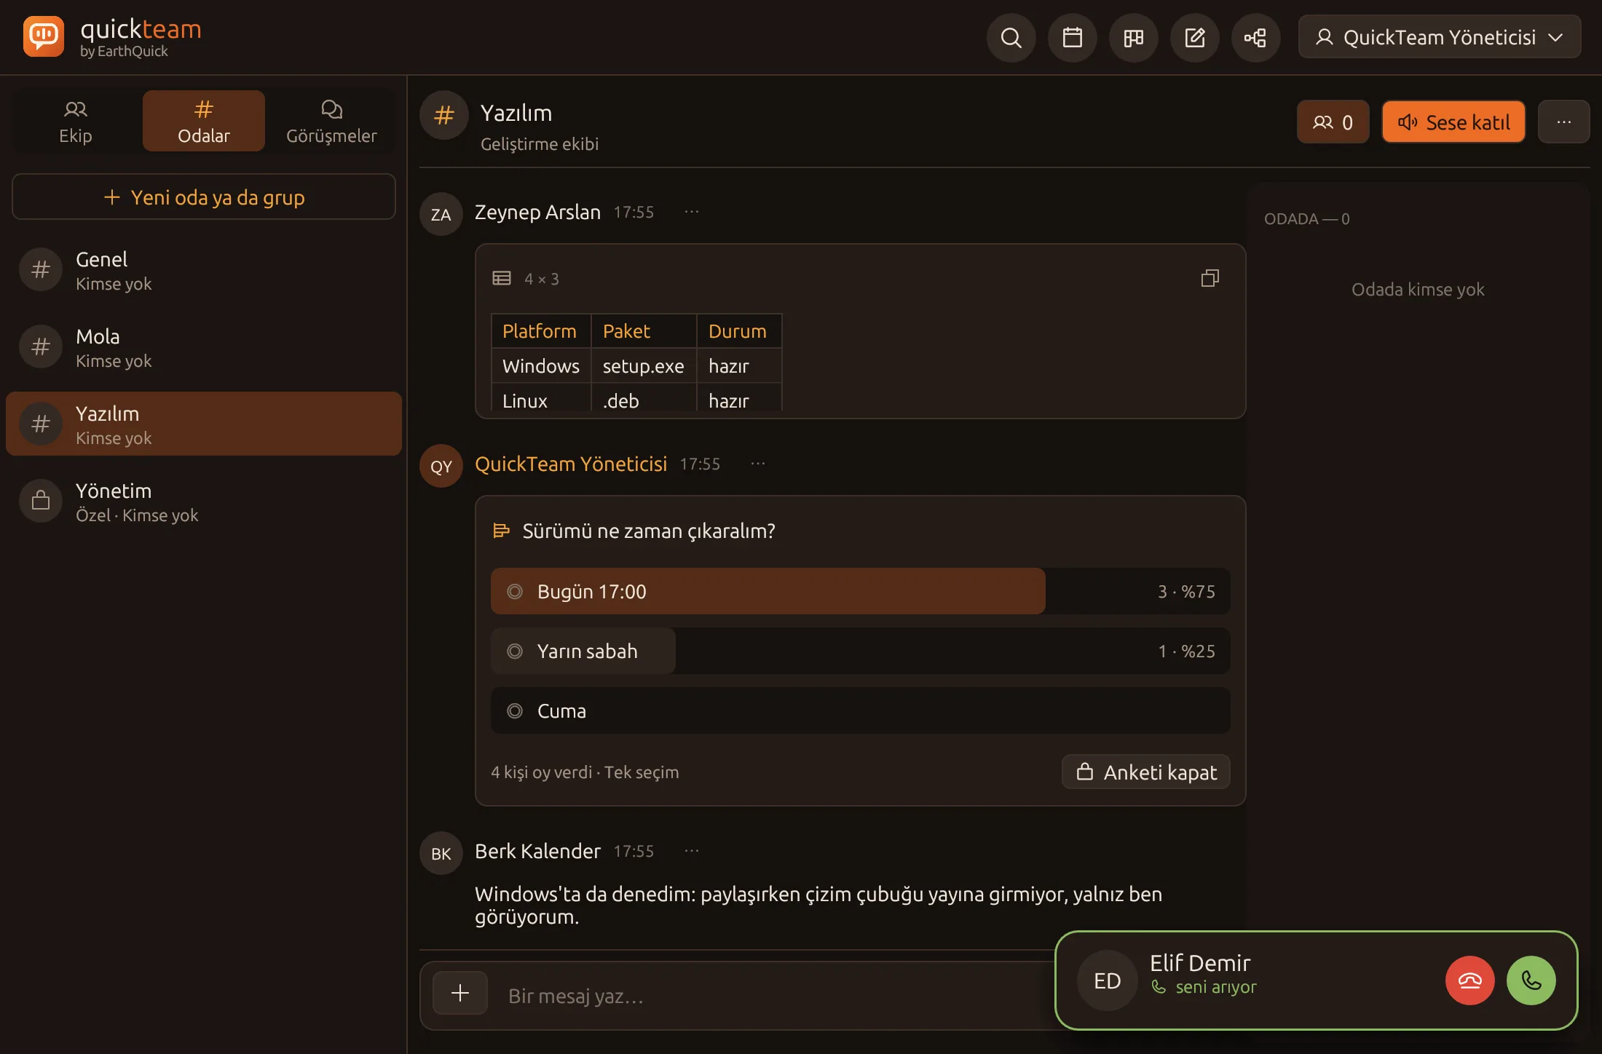The height and width of the screenshot is (1054, 1602).
Task: Click Berk Kalender sender name
Action: [537, 851]
